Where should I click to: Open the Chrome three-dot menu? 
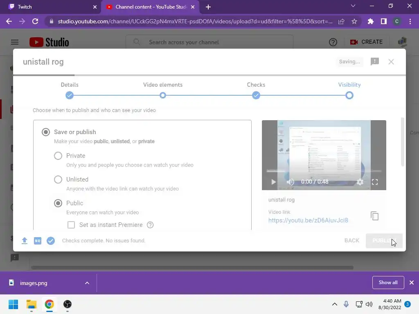[x=410, y=21]
